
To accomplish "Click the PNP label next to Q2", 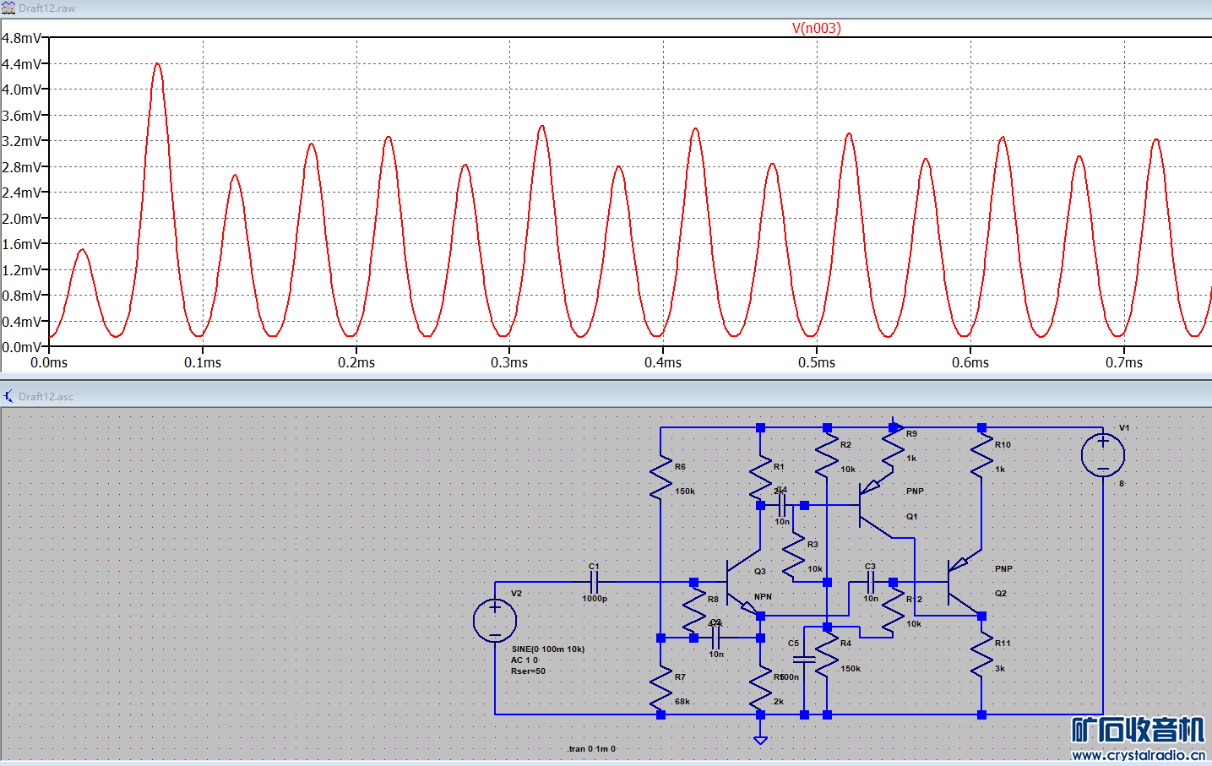I will point(1003,569).
